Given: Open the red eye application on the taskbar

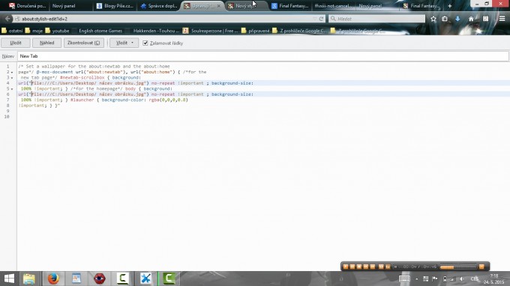Looking at the screenshot, I should pos(99,279).
